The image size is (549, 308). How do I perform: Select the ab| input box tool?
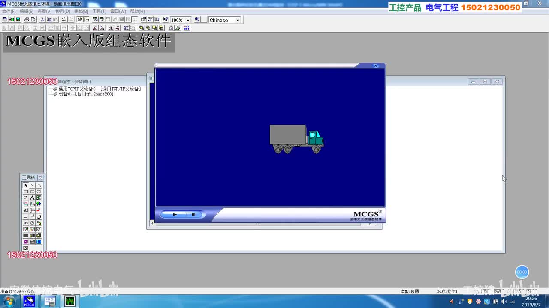click(26, 210)
